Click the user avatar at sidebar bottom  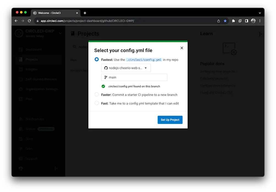pyautogui.click(x=21, y=168)
